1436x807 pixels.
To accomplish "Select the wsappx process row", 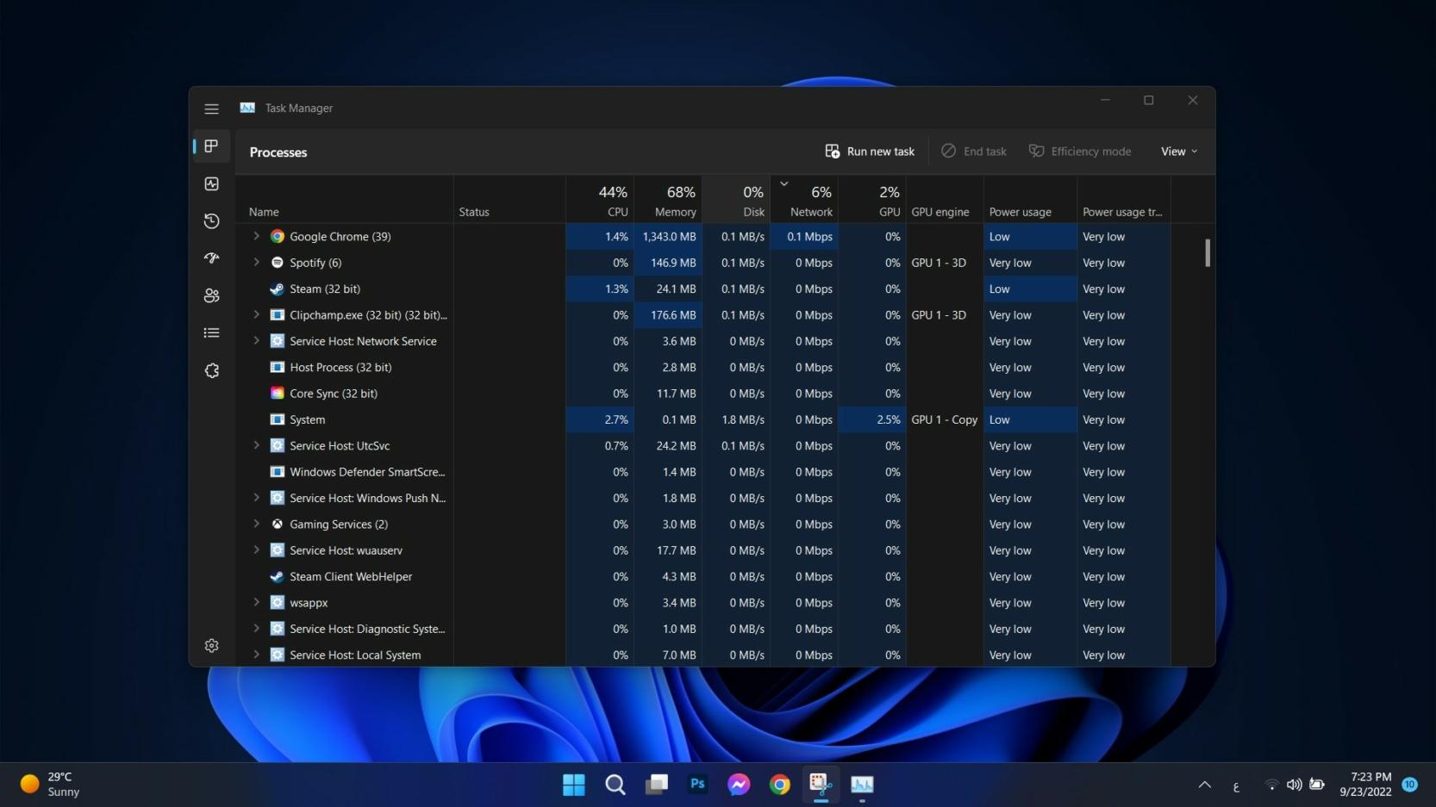I will pos(702,603).
